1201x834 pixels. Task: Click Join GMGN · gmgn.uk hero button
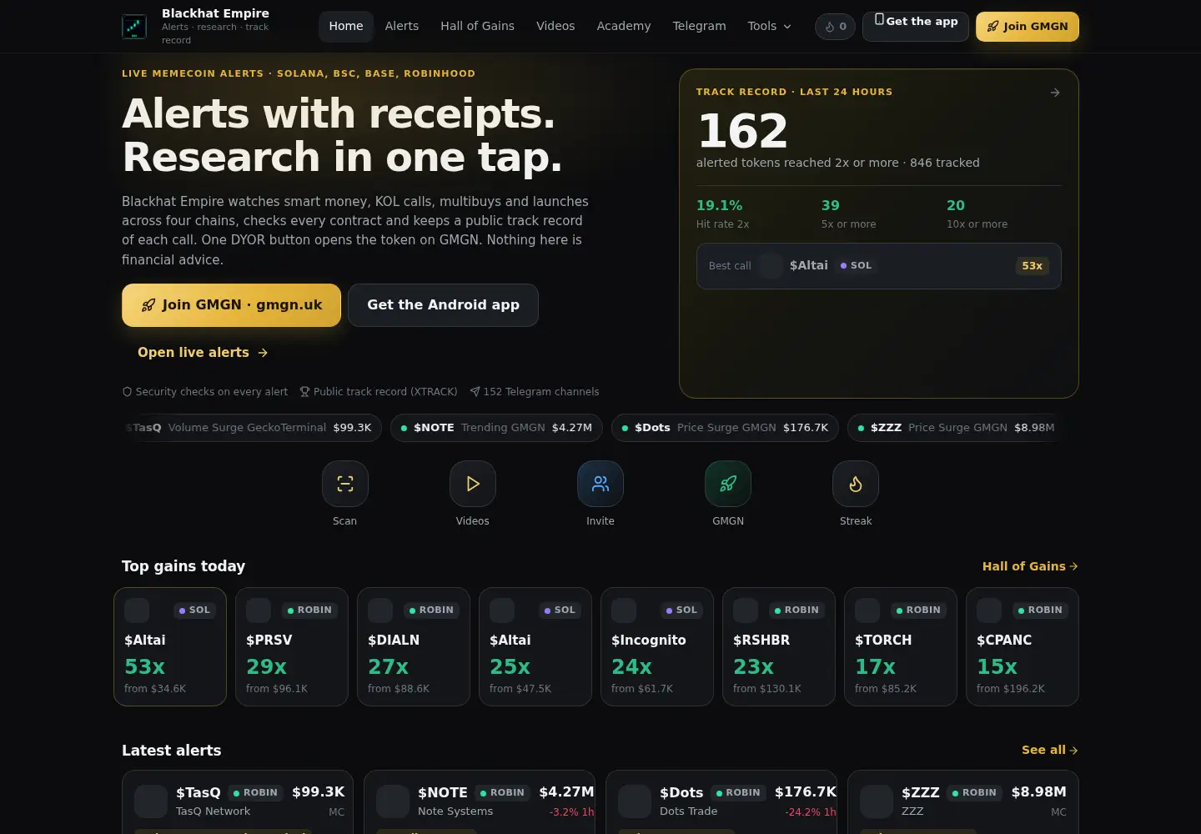pyautogui.click(x=232, y=305)
